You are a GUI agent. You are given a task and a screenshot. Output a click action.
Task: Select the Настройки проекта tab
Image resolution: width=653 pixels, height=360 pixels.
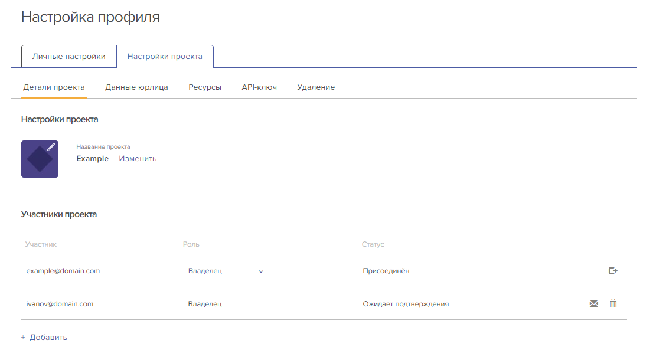pos(165,57)
